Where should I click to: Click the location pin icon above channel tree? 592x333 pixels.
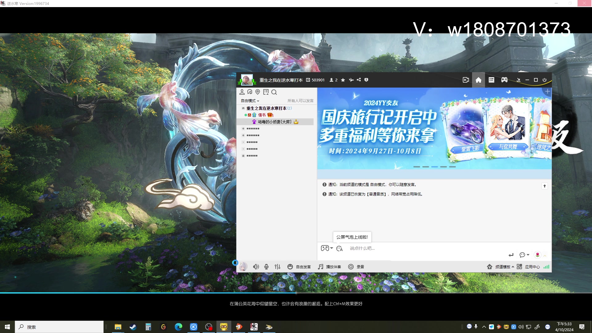pyautogui.click(x=258, y=92)
